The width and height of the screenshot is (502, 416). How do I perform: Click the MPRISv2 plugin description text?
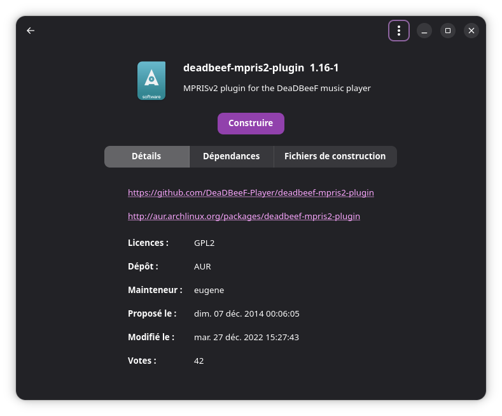277,89
